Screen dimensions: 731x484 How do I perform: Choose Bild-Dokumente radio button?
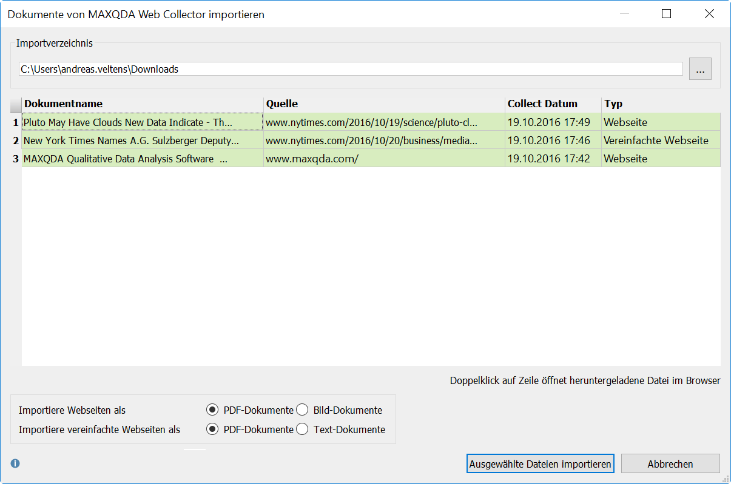coord(302,410)
